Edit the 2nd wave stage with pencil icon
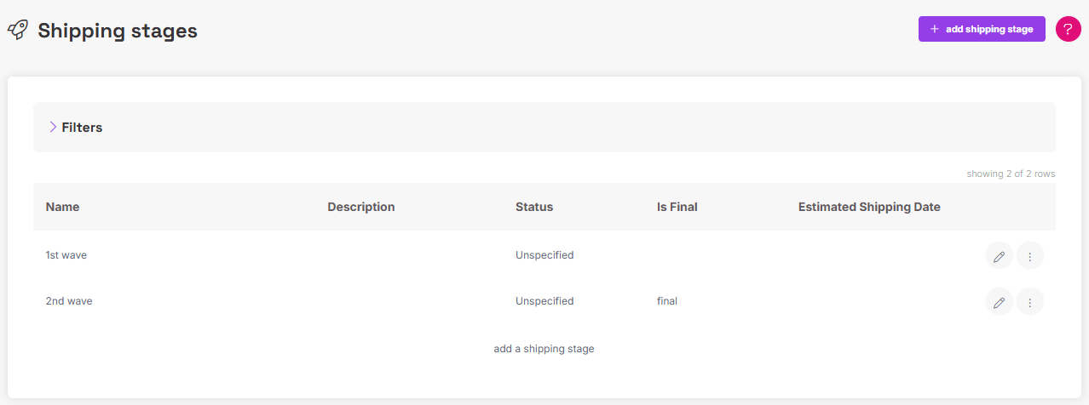This screenshot has height=405, width=1089. (999, 301)
